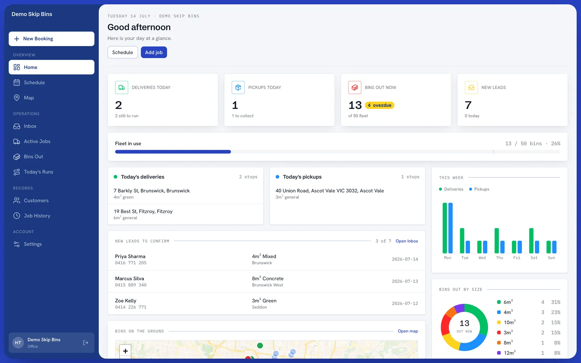
Task: Click the New Booking button
Action: 52,39
